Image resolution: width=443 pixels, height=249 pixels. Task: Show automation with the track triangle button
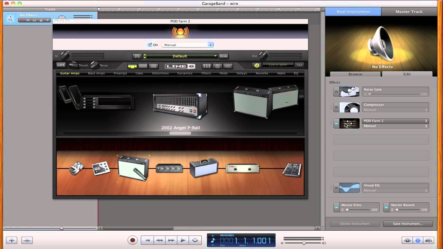[47, 20]
